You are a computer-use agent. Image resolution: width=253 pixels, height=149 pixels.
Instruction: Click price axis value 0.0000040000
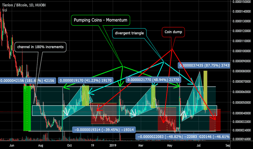click(242, 113)
